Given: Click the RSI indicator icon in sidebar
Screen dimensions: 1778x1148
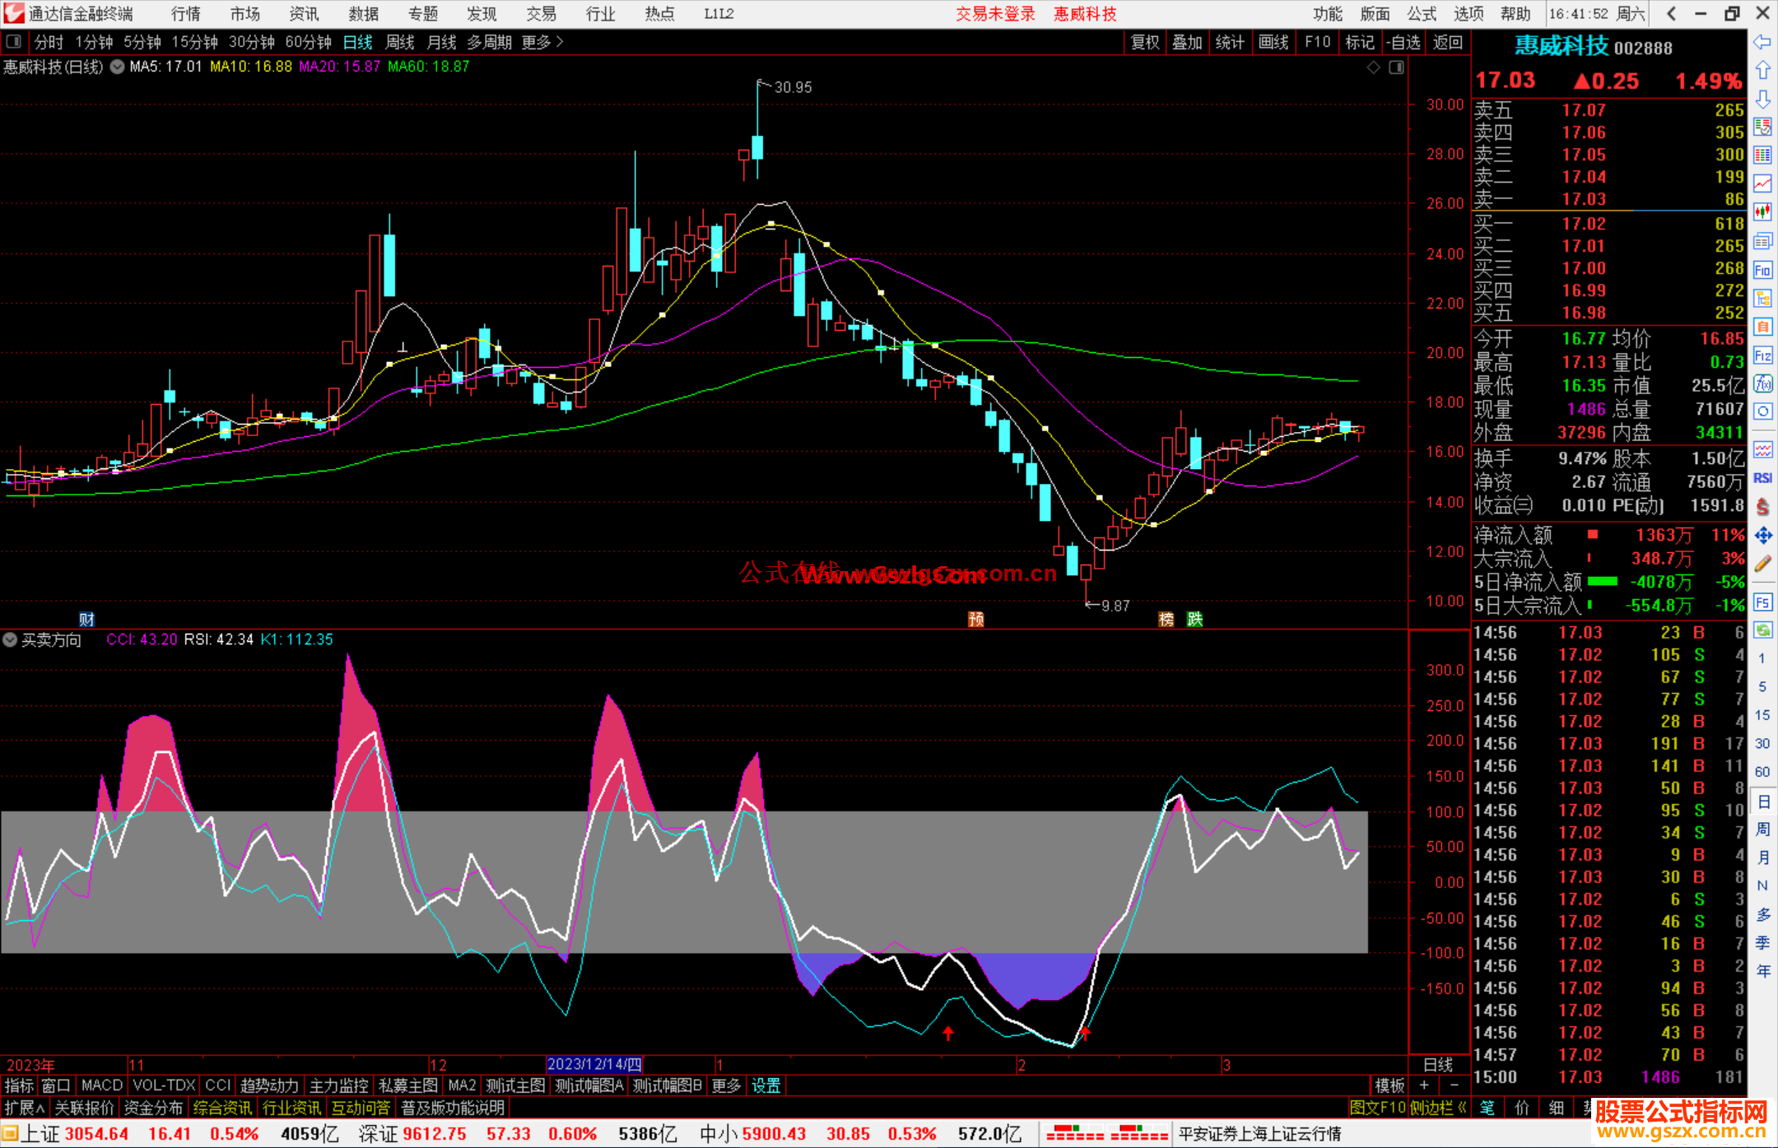Looking at the screenshot, I should (x=1762, y=478).
